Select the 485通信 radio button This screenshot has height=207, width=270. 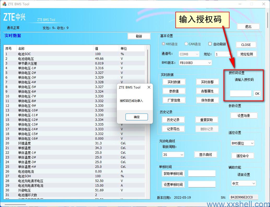point(164,44)
